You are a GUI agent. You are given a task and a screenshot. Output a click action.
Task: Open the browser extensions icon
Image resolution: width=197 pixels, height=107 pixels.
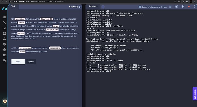click(x=184, y=1)
